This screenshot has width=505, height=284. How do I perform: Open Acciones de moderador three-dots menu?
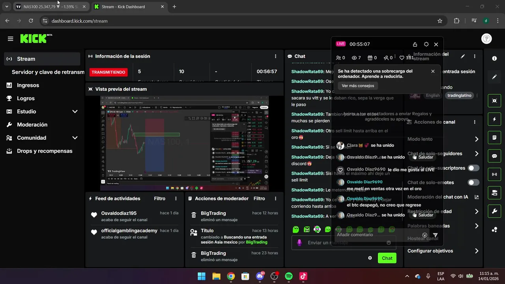[275, 198]
